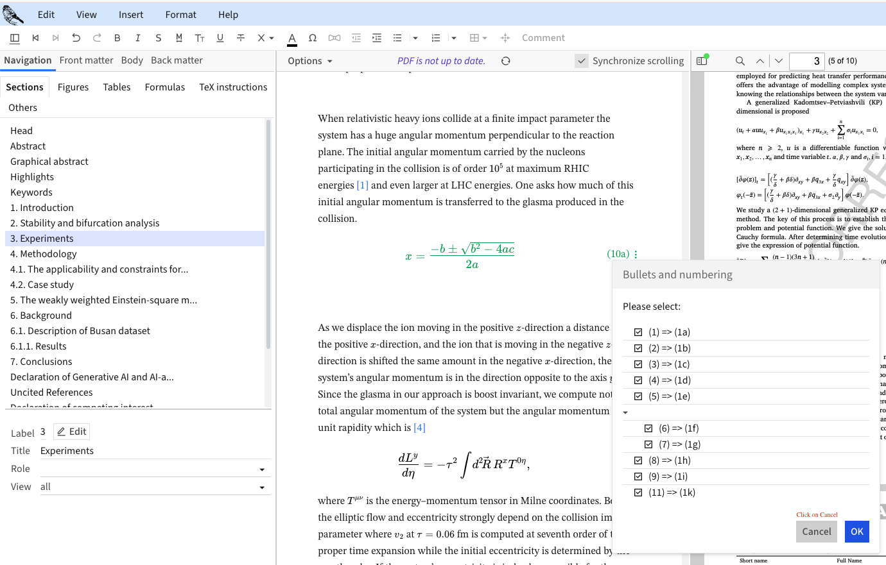Click the Cancel button
Screen dimensions: 886x565
816,532
